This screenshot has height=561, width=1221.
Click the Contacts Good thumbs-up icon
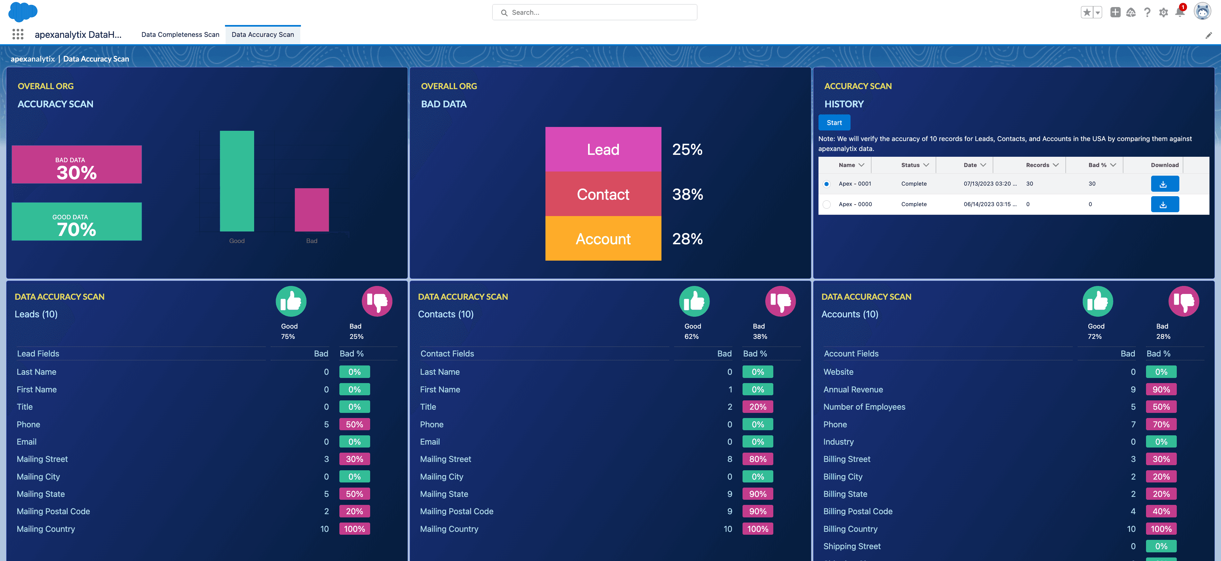694,301
